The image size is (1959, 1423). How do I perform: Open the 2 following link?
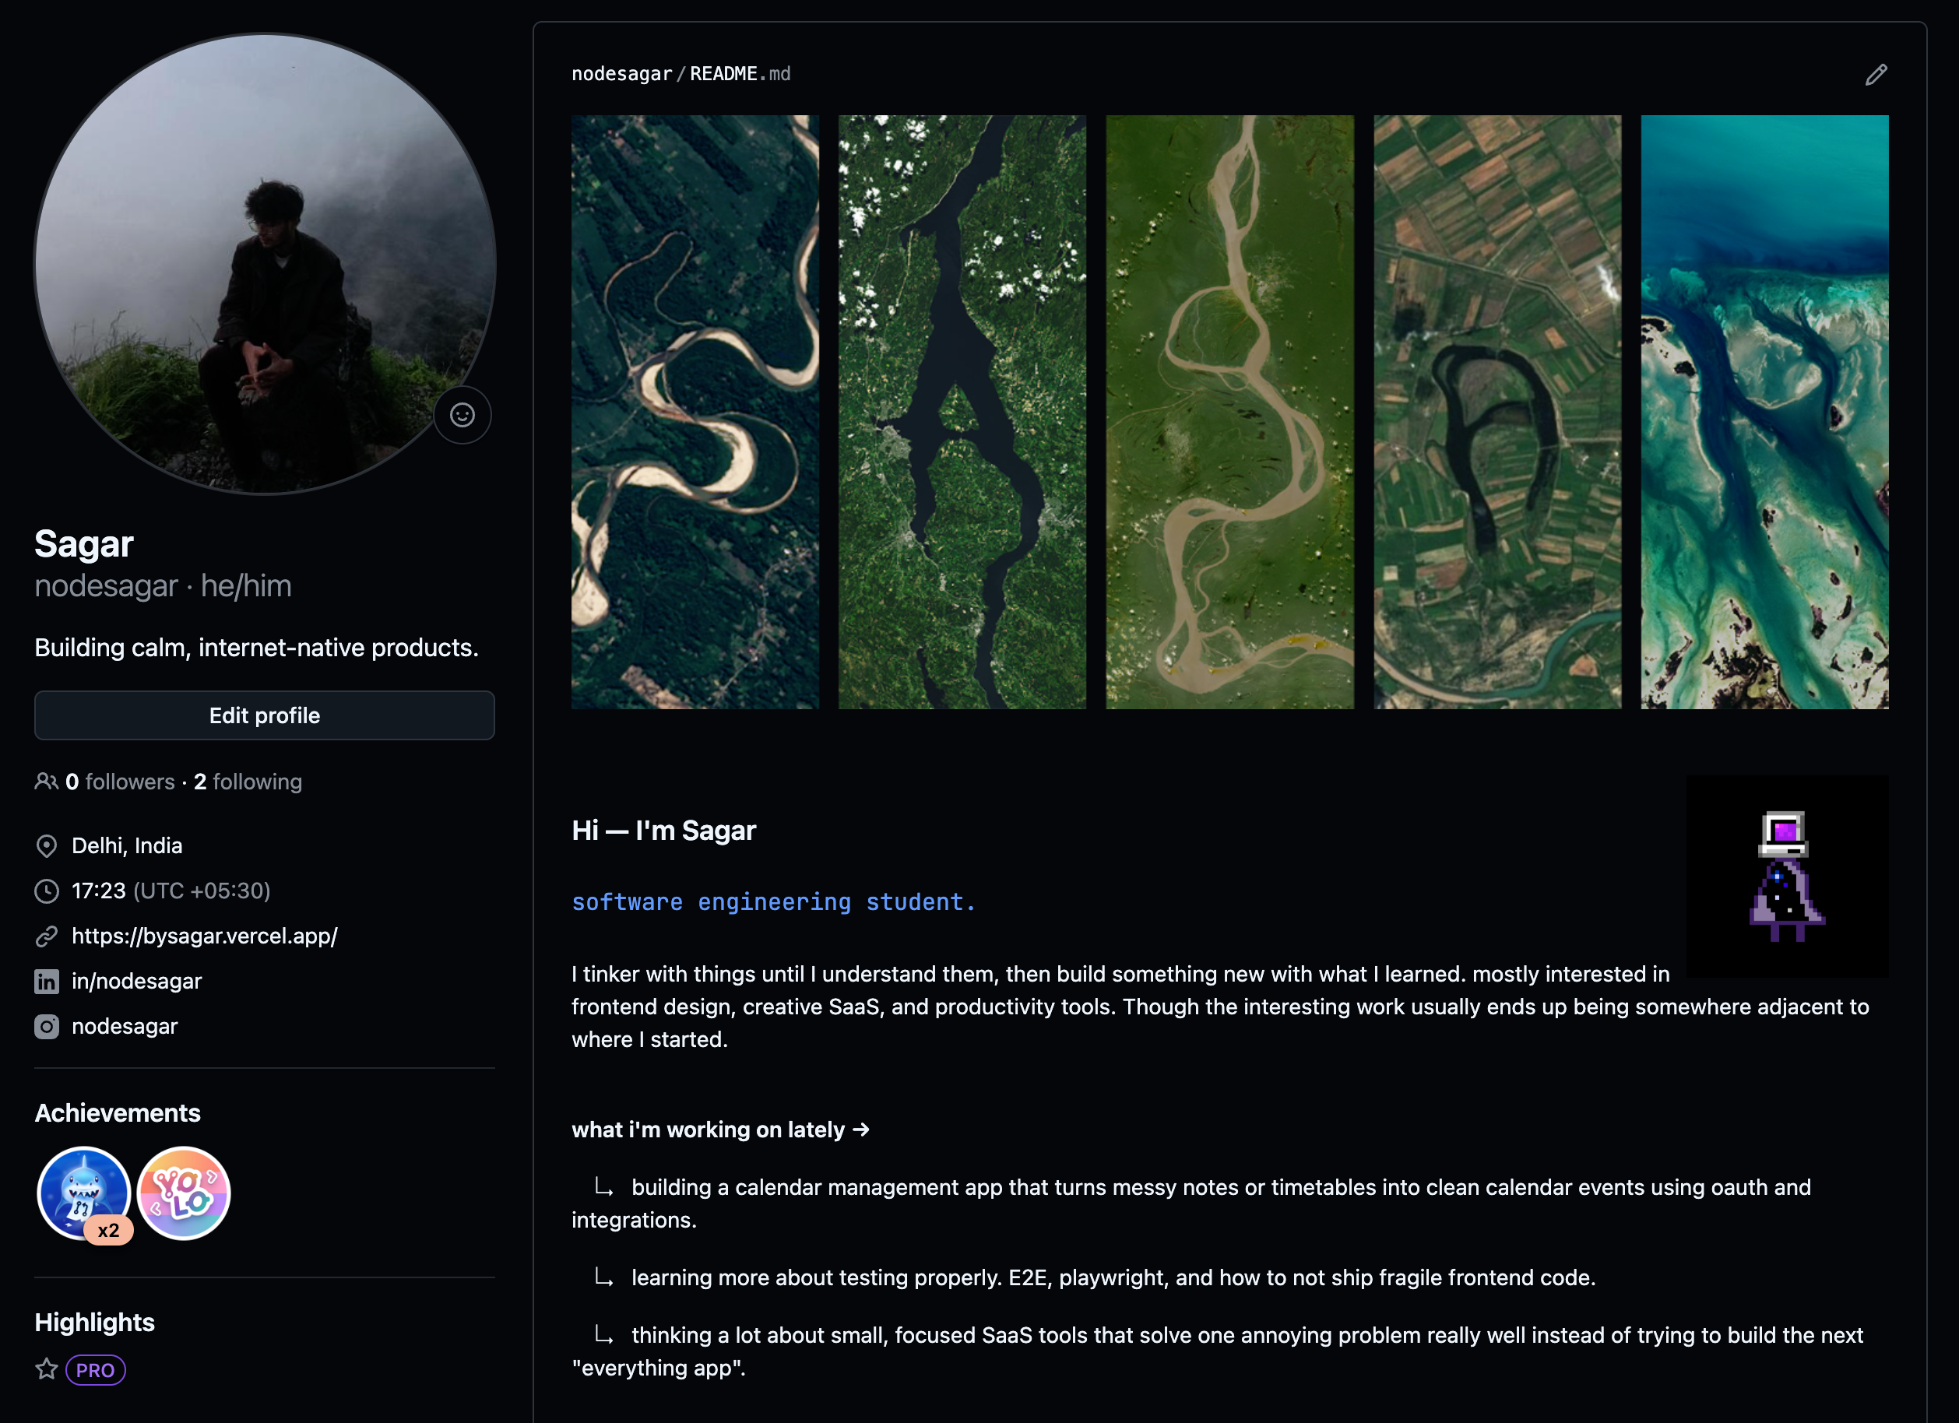(248, 782)
